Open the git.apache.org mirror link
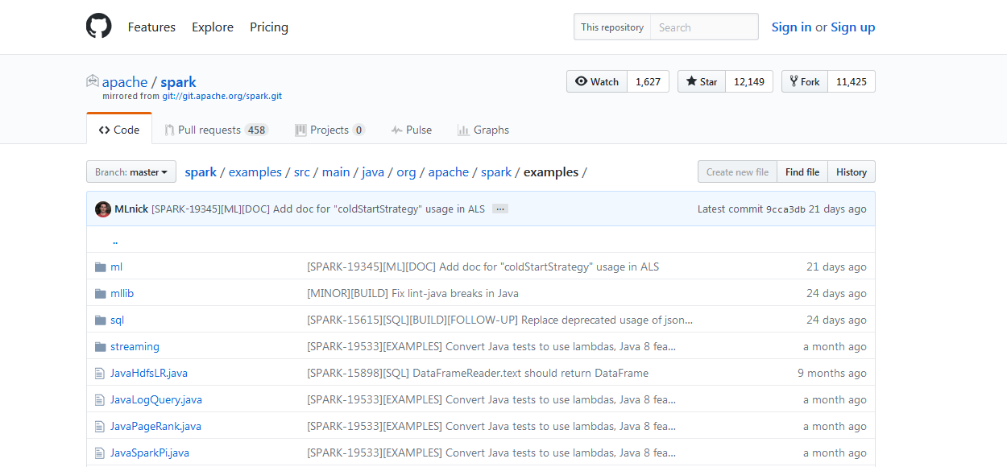This screenshot has height=467, width=1007. (x=222, y=96)
